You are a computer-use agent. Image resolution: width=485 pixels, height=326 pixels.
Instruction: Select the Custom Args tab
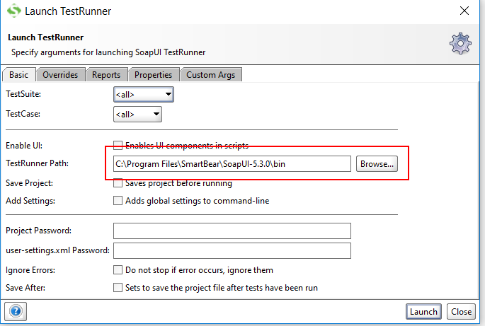tap(211, 75)
